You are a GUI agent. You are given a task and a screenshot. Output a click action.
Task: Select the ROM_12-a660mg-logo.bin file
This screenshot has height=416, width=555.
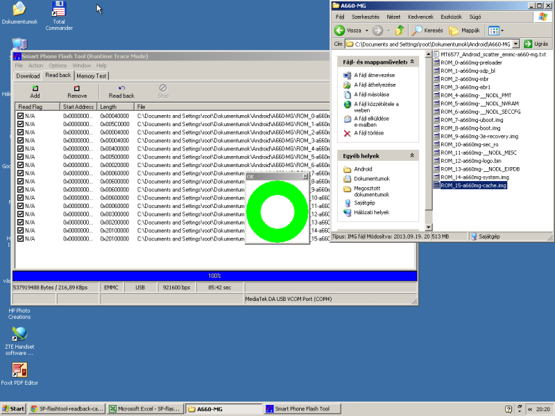coord(468,161)
